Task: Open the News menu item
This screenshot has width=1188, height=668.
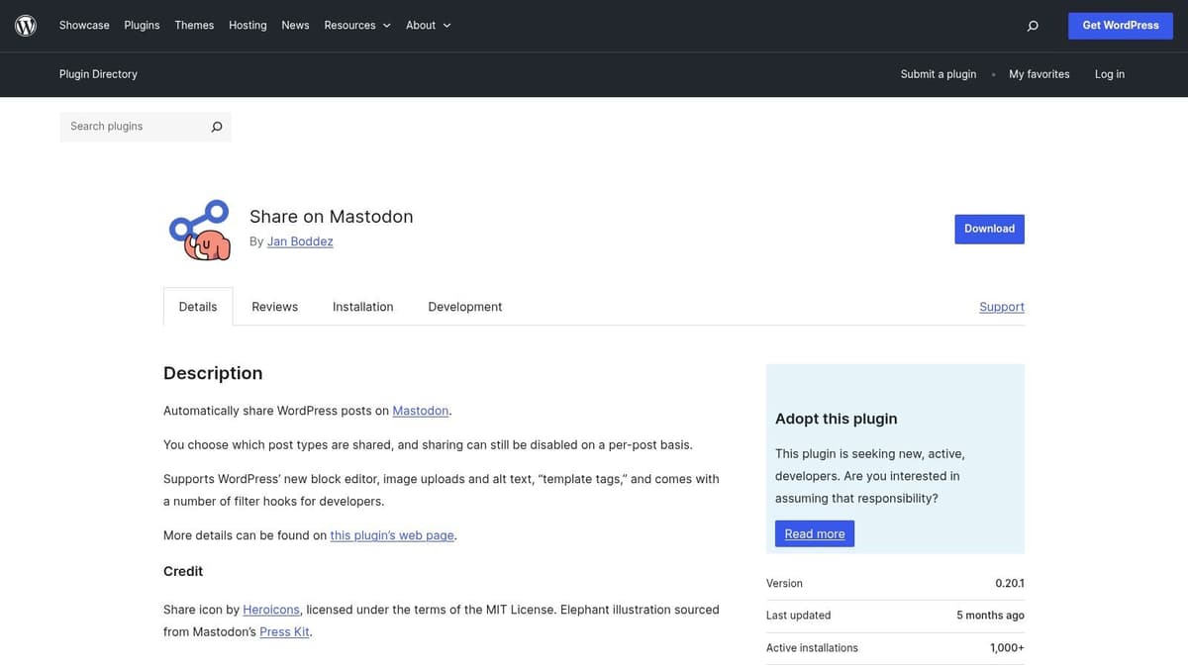Action: coord(295,26)
